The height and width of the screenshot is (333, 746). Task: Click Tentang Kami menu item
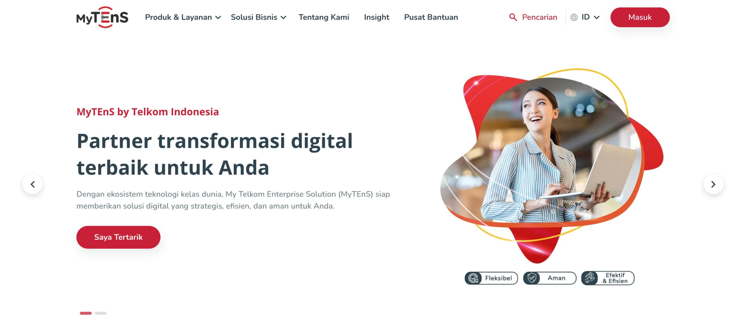[324, 17]
